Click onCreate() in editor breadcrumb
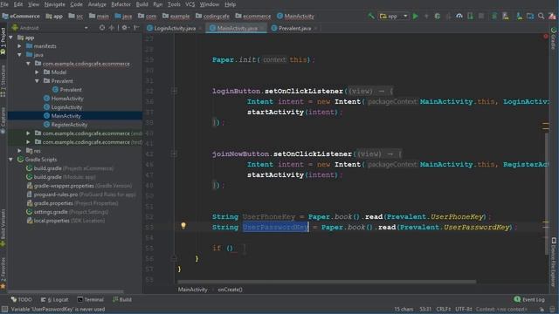 tap(230, 290)
